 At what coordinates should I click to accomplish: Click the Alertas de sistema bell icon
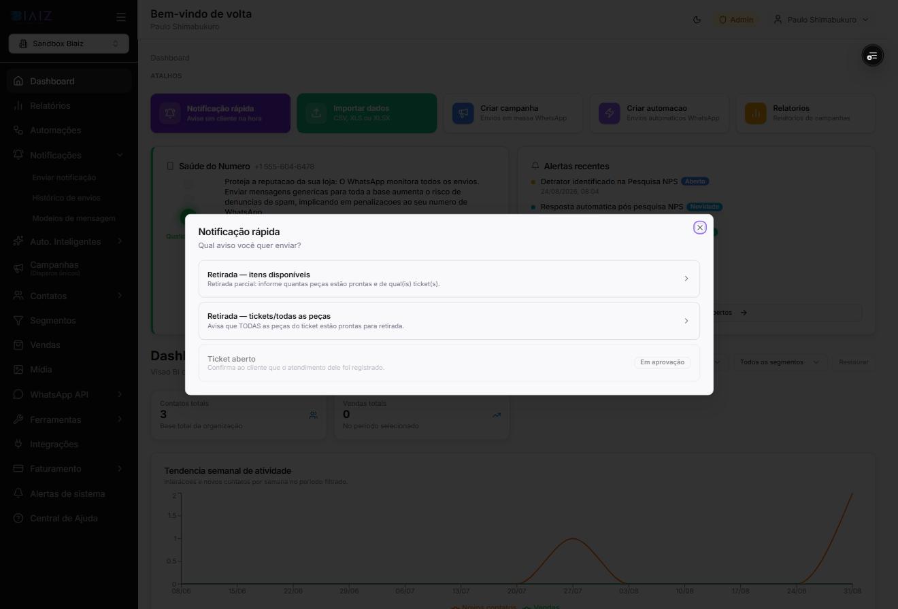18,493
